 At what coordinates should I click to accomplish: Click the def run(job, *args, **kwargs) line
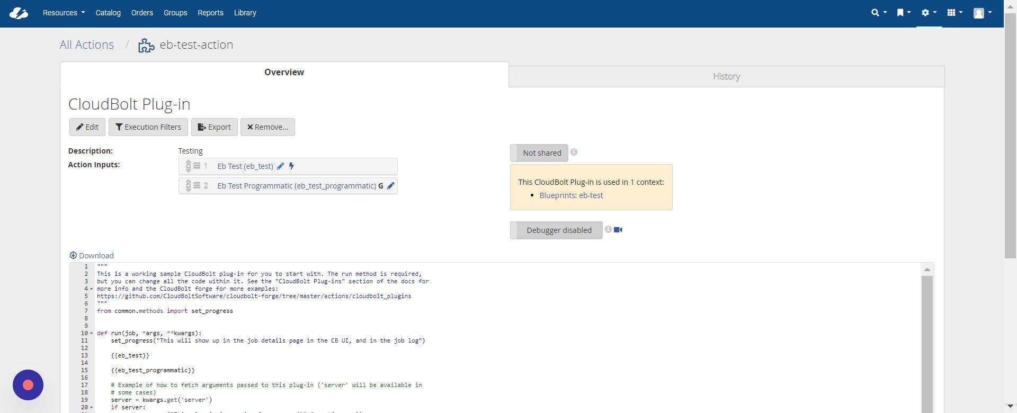pyautogui.click(x=149, y=334)
